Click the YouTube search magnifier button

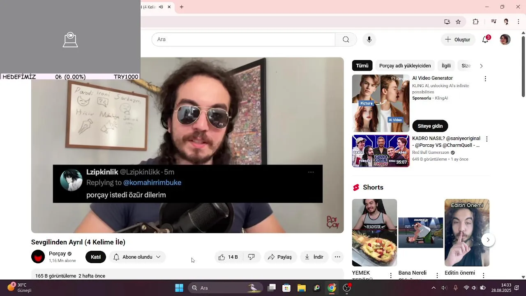[x=346, y=39]
